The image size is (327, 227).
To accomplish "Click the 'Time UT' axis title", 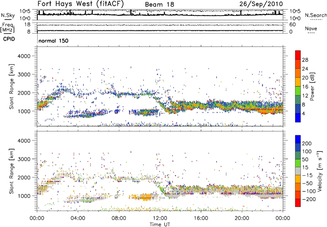I will point(160,225).
